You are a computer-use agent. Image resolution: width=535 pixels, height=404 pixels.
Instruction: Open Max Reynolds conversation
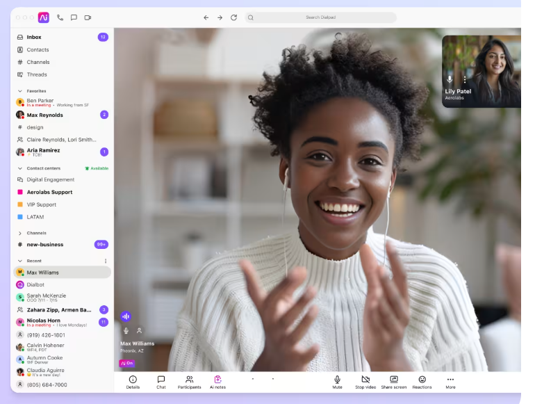pyautogui.click(x=63, y=115)
